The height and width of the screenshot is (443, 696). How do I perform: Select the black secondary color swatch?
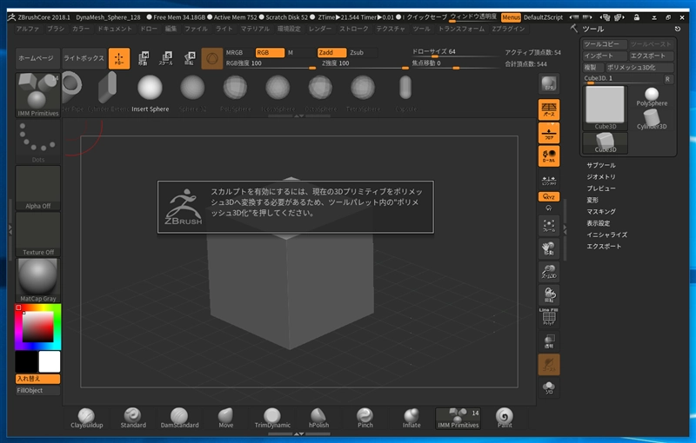(x=27, y=361)
